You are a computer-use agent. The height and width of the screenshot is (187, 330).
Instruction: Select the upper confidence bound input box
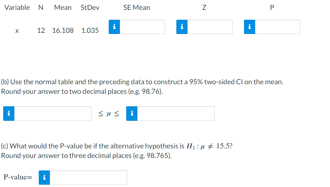click(x=176, y=114)
